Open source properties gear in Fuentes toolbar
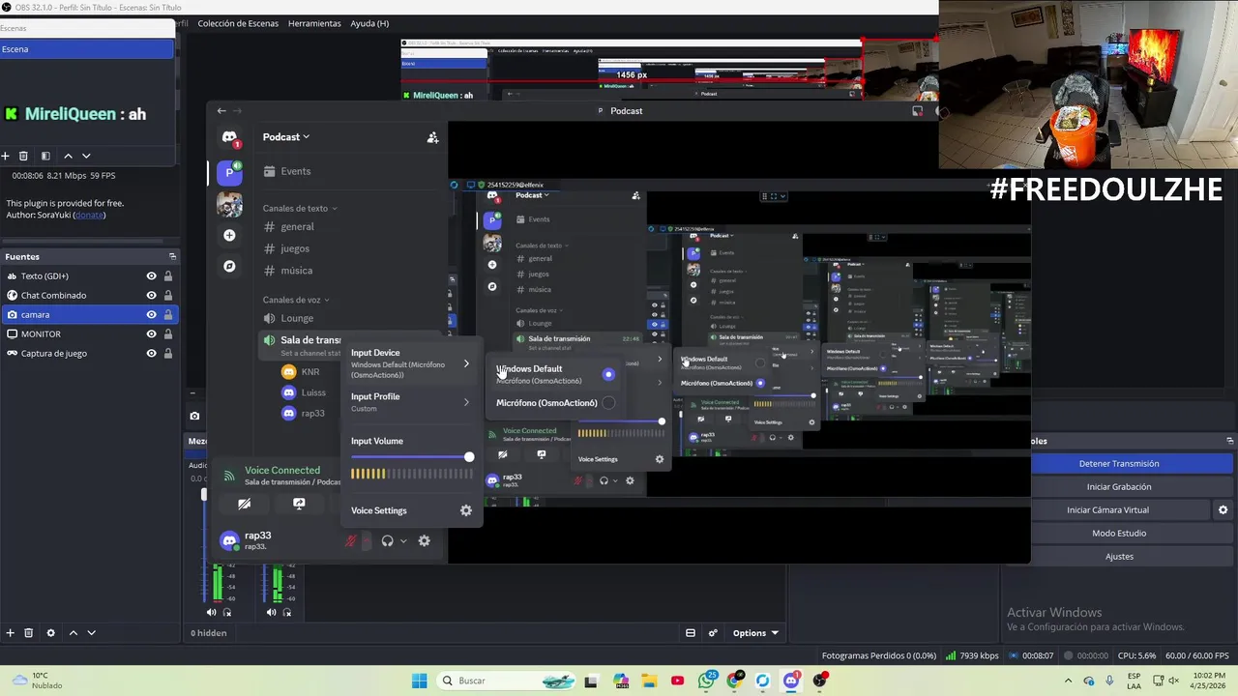 coord(51,633)
